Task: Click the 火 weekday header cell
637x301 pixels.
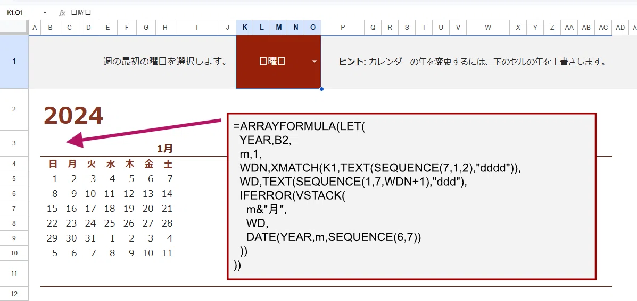Action: coord(91,164)
